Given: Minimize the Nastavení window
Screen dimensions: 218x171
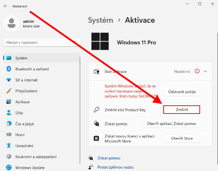Looking at the screenshot, I should [x=187, y=4].
